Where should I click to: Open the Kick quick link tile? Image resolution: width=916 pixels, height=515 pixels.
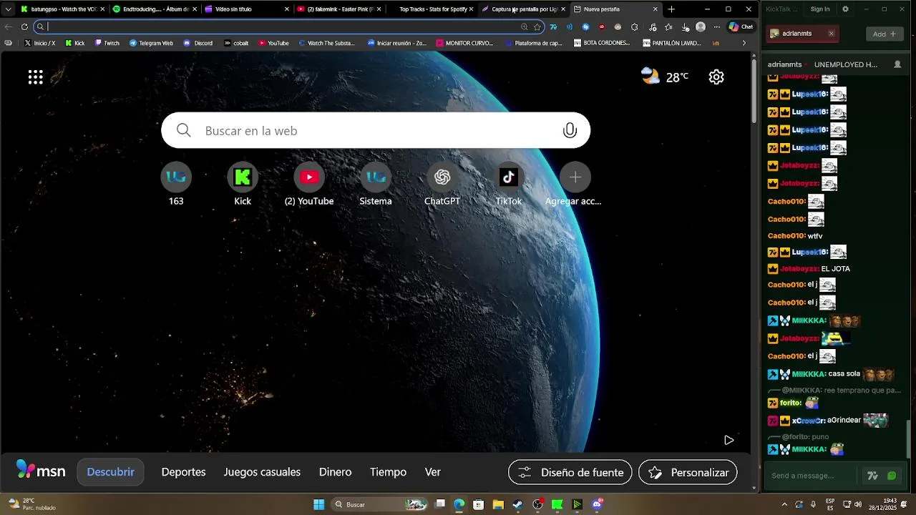(x=243, y=185)
